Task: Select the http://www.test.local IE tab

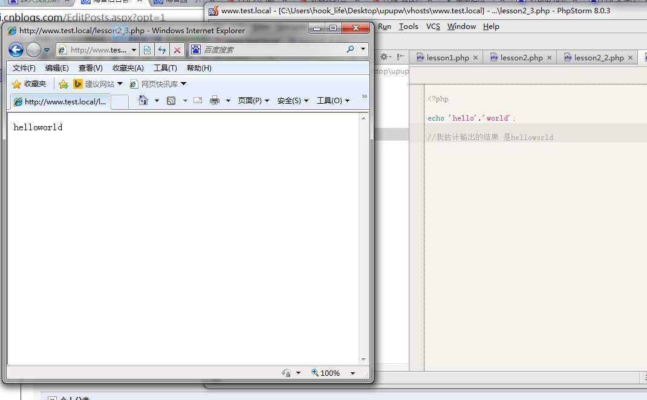Action: 60,101
